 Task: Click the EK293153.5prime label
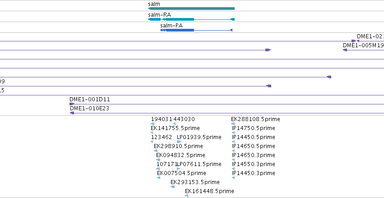click(x=195, y=182)
